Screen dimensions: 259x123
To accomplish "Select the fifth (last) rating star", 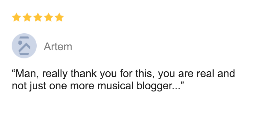I will (x=59, y=17).
